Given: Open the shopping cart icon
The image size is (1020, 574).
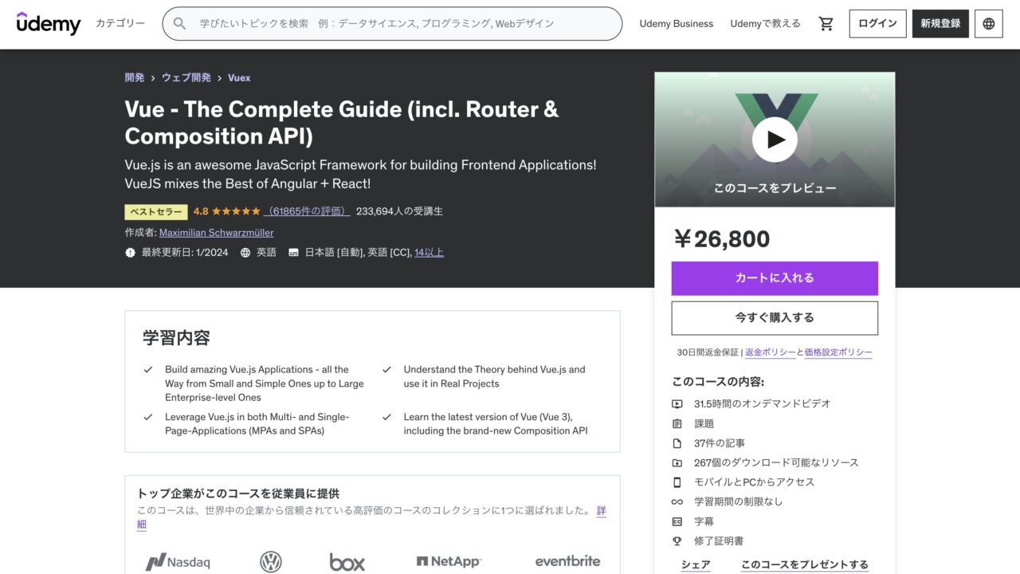Looking at the screenshot, I should (826, 23).
